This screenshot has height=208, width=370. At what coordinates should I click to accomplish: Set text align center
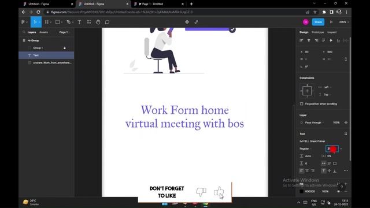pyautogui.click(x=307, y=171)
